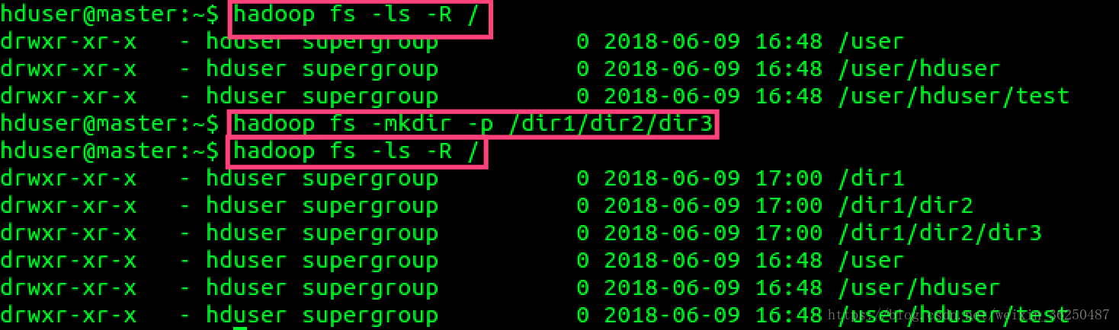Click the 'drwxr-xr-x' permissions of the /dir1/dir2/dir3 row
This screenshot has width=1119, height=330.
[68, 233]
